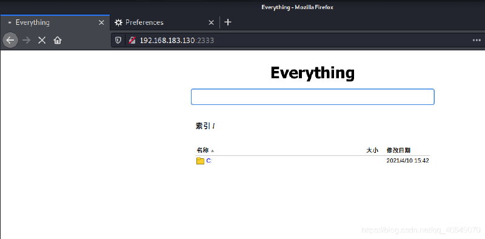The height and width of the screenshot is (239, 485).
Task: Open the tracking protection shield icon
Action: 118,40
